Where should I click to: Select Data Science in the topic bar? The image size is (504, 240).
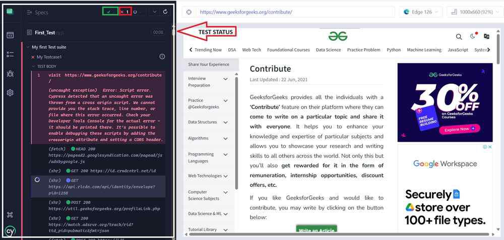pyautogui.click(x=329, y=50)
